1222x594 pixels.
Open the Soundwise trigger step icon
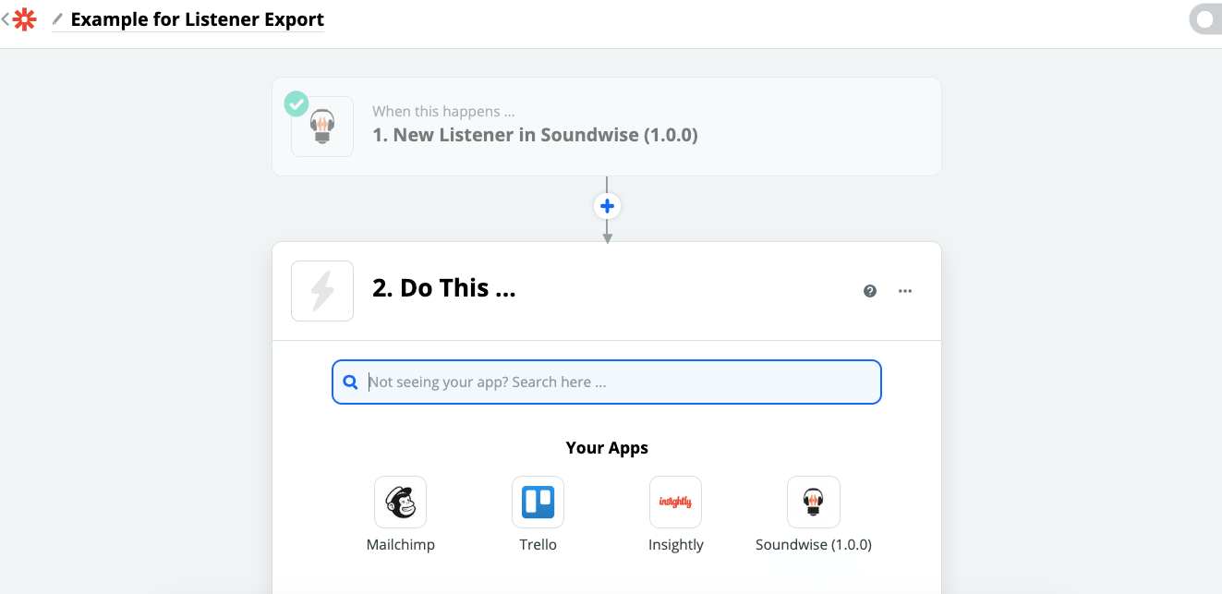click(x=322, y=127)
